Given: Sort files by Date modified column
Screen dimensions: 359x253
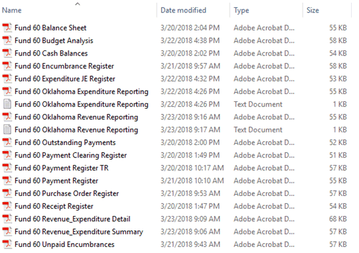Looking at the screenshot, I should 183,11.
